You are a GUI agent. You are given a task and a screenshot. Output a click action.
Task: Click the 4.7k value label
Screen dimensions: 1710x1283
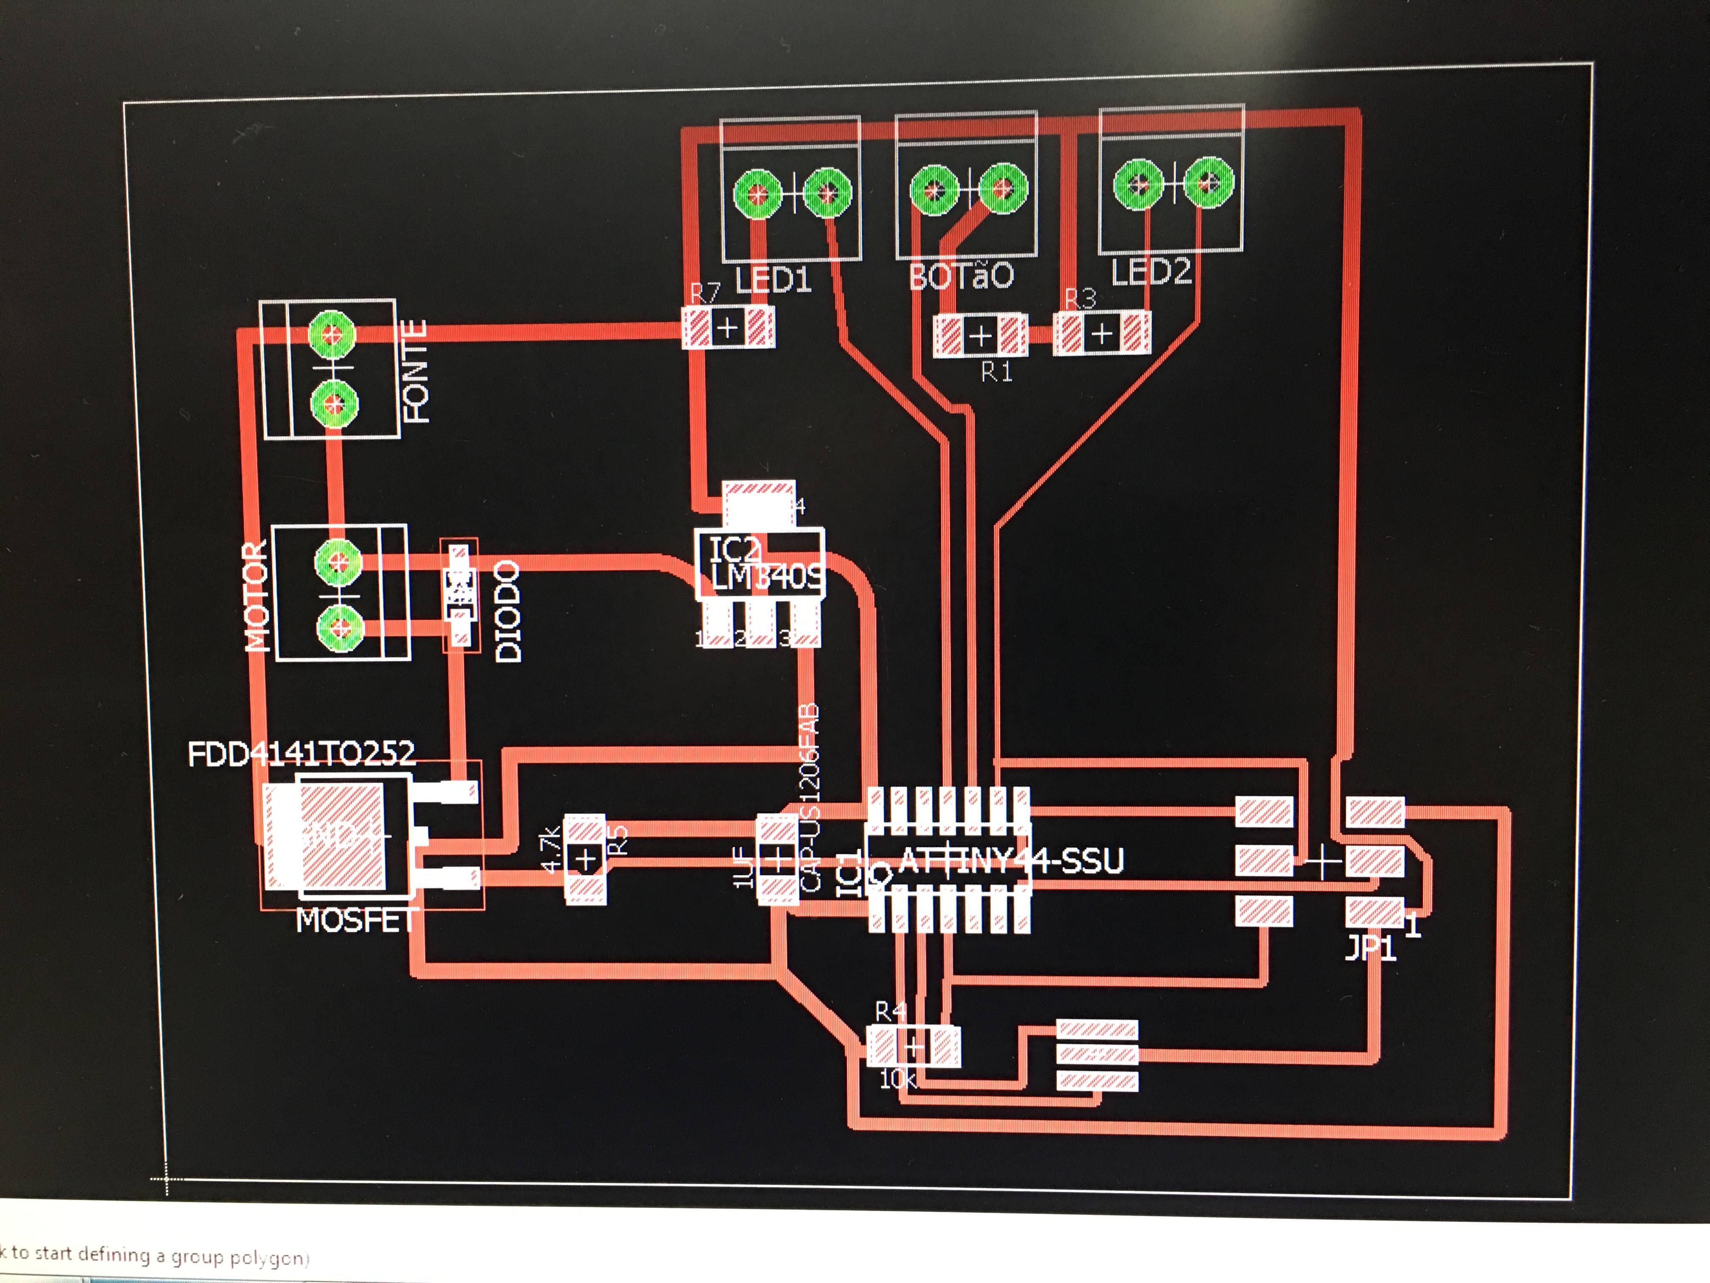tap(550, 849)
